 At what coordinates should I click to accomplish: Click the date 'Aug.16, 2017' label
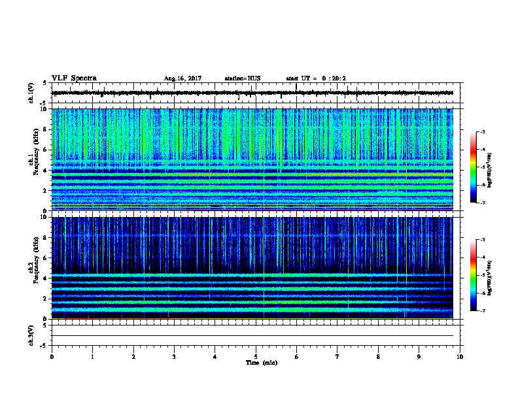(x=182, y=78)
